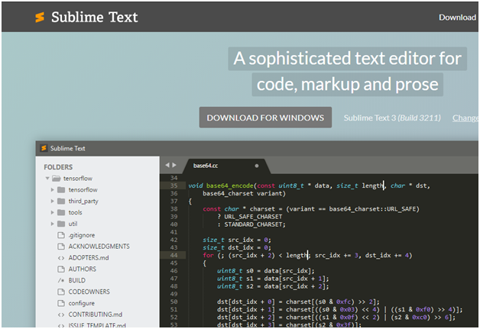This screenshot has width=480, height=329.
Task: Click the 'for' keyword on line 44
Action: [x=208, y=255]
